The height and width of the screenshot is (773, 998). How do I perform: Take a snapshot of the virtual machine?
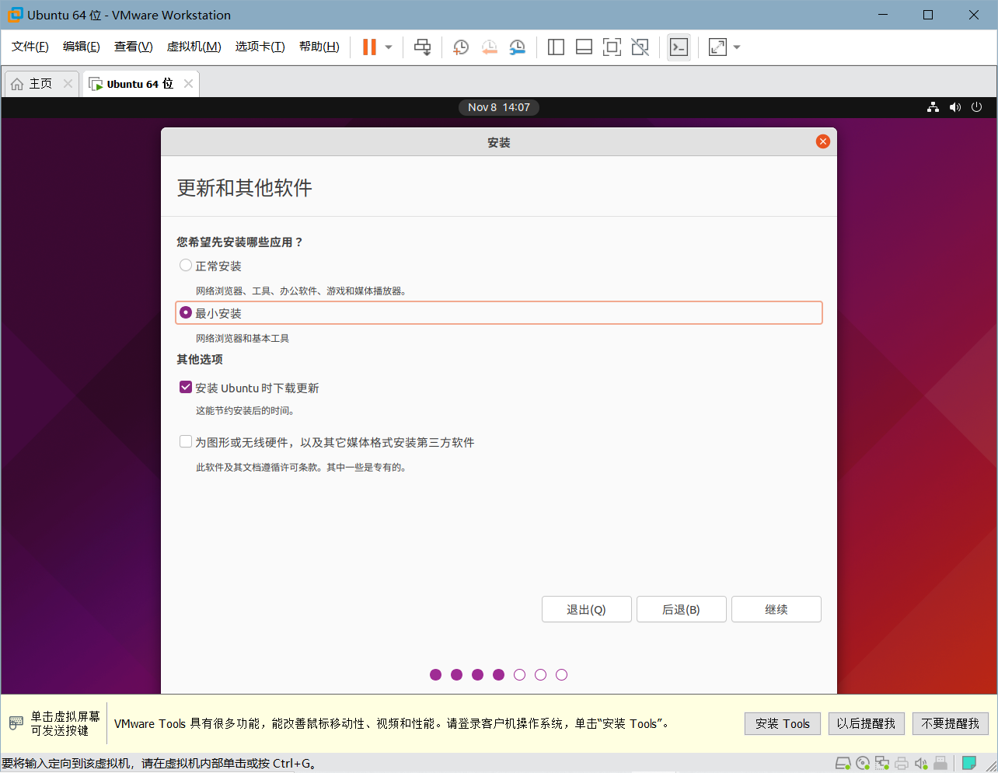461,47
